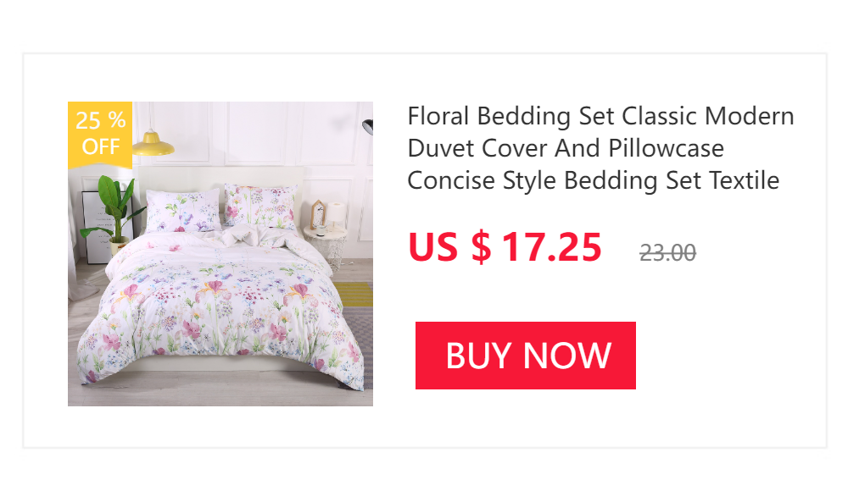Select the left floral pillowcase in the image
Screen dimensions: 848x491
pyautogui.click(x=182, y=210)
